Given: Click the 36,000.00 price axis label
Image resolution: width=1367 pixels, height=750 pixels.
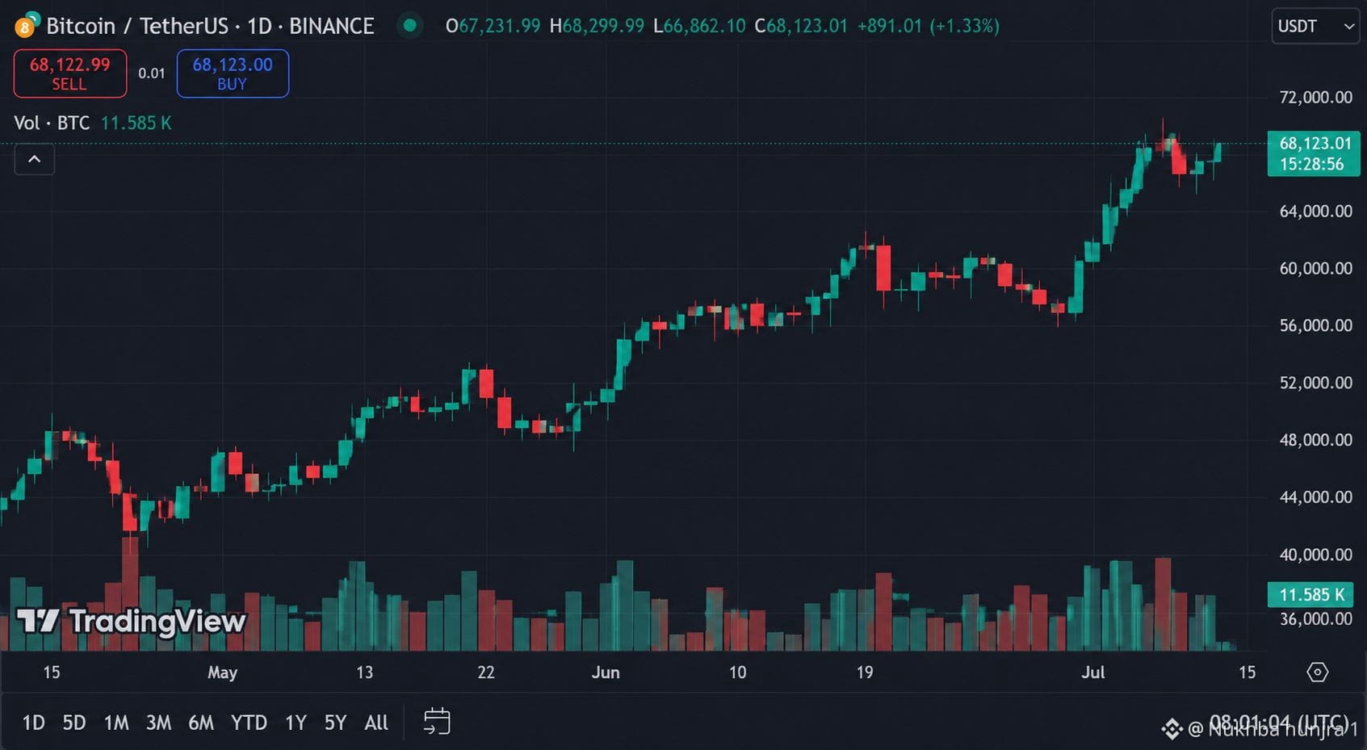Looking at the screenshot, I should tap(1315, 619).
